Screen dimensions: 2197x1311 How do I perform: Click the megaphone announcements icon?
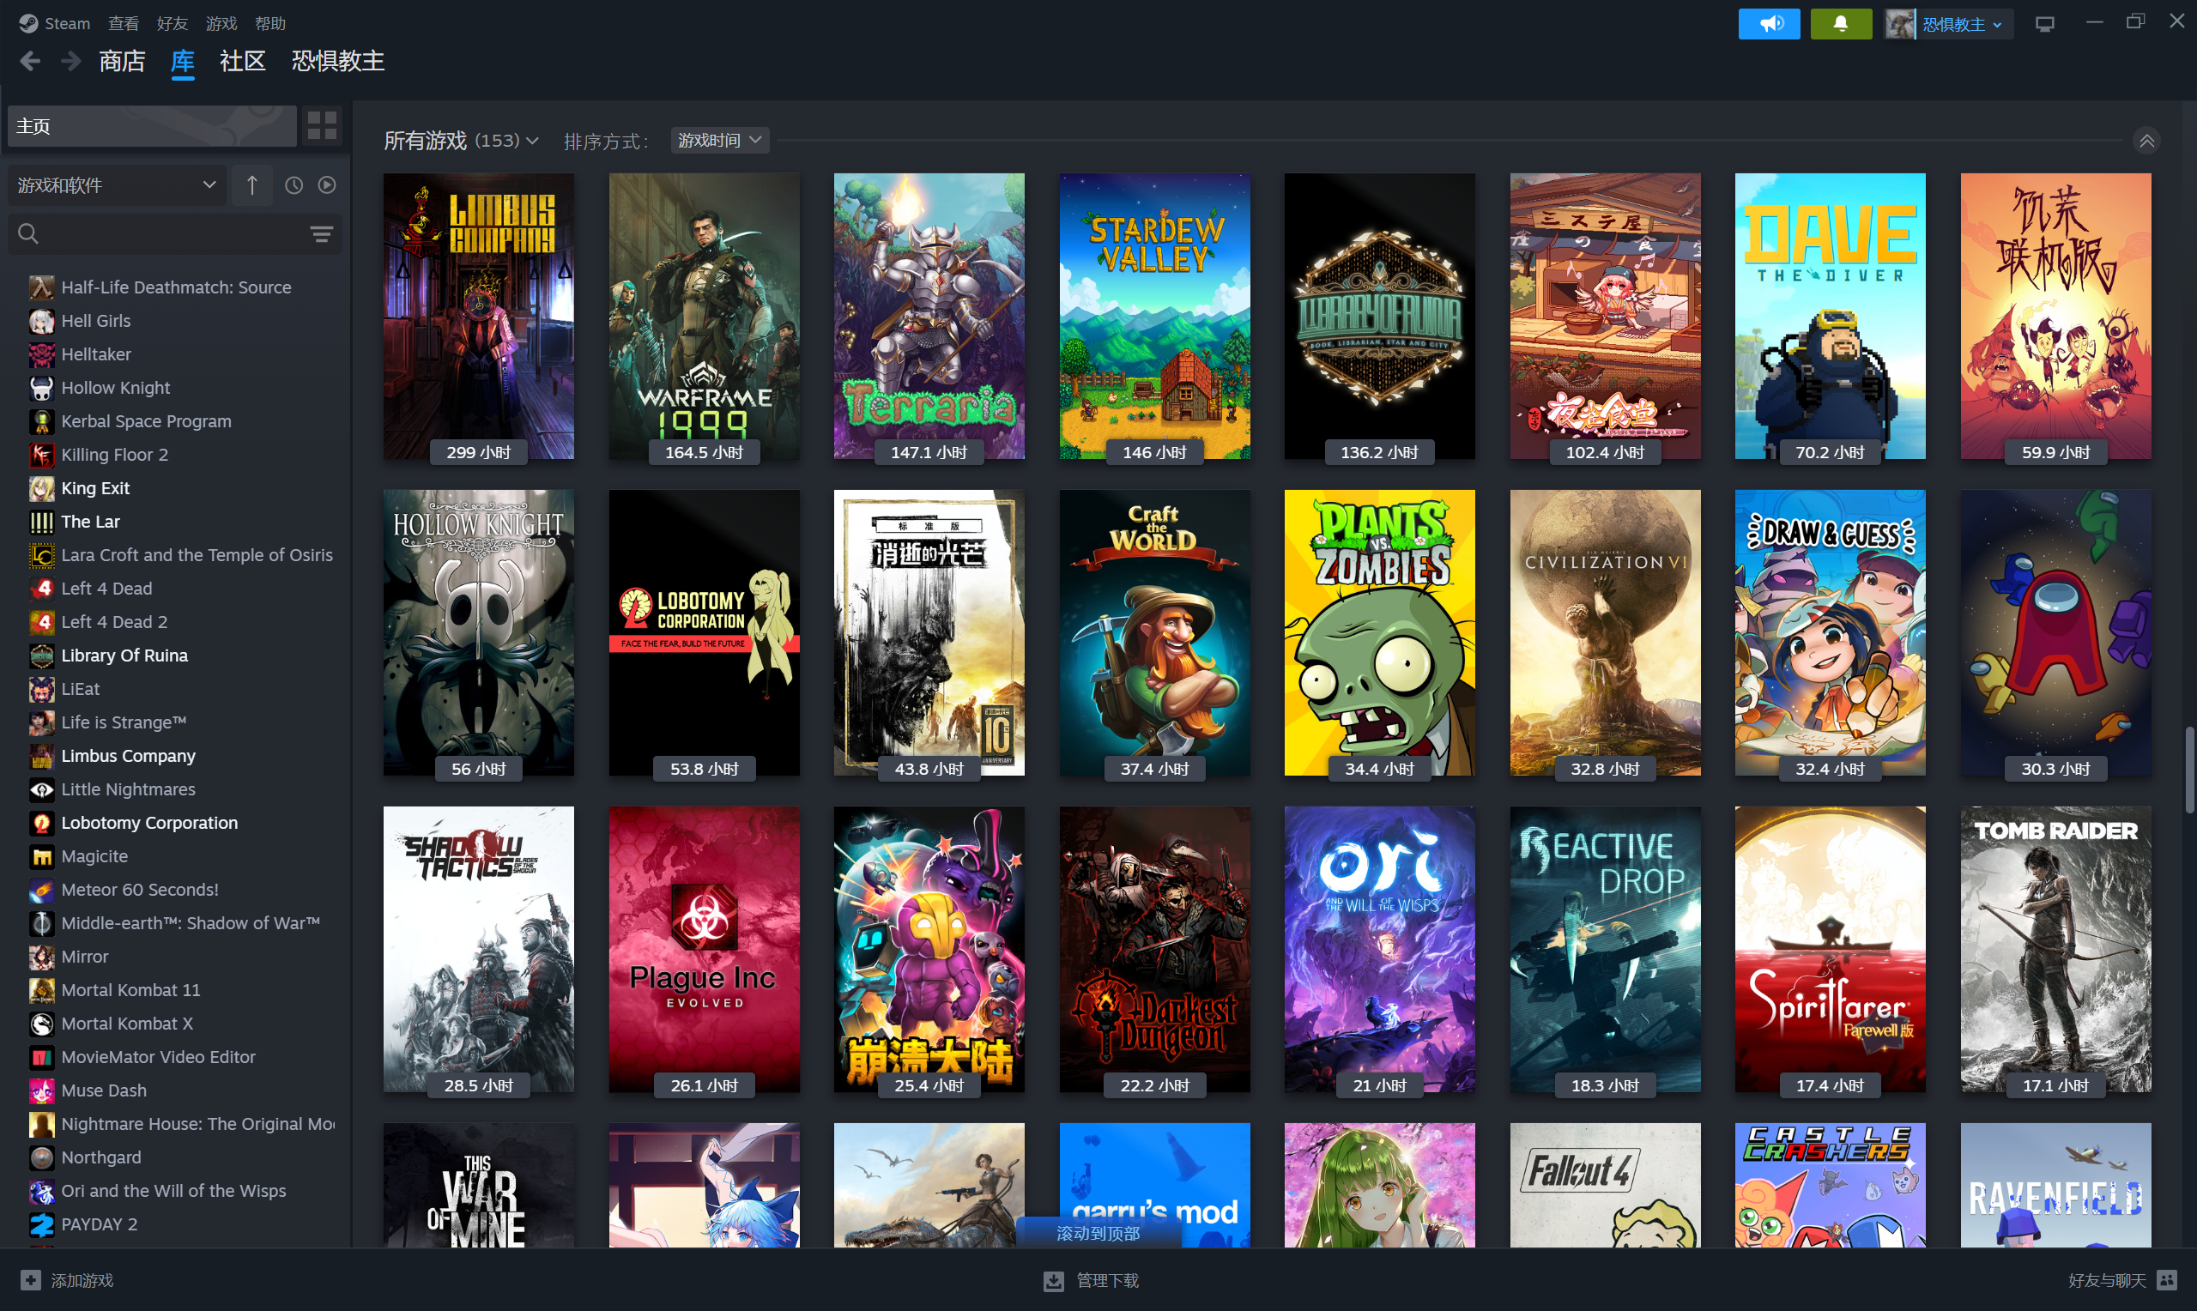[1769, 24]
